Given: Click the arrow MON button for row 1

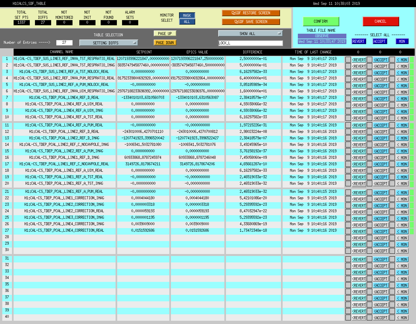Looking at the screenshot, I should pyautogui.click(x=402, y=60).
